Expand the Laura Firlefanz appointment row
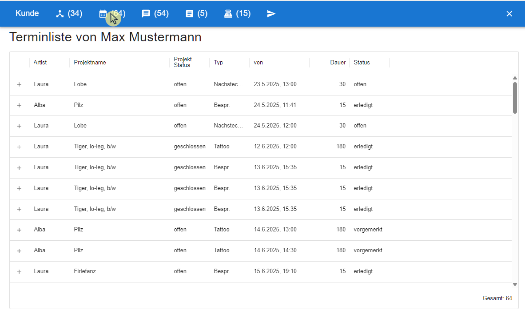The image size is (525, 310). pos(19,271)
